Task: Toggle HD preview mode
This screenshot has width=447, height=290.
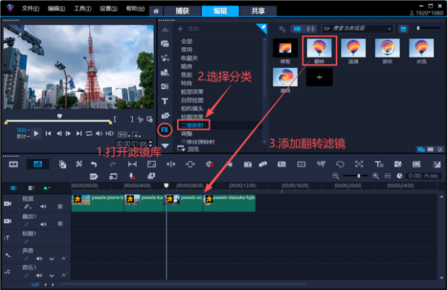Action: (110, 133)
